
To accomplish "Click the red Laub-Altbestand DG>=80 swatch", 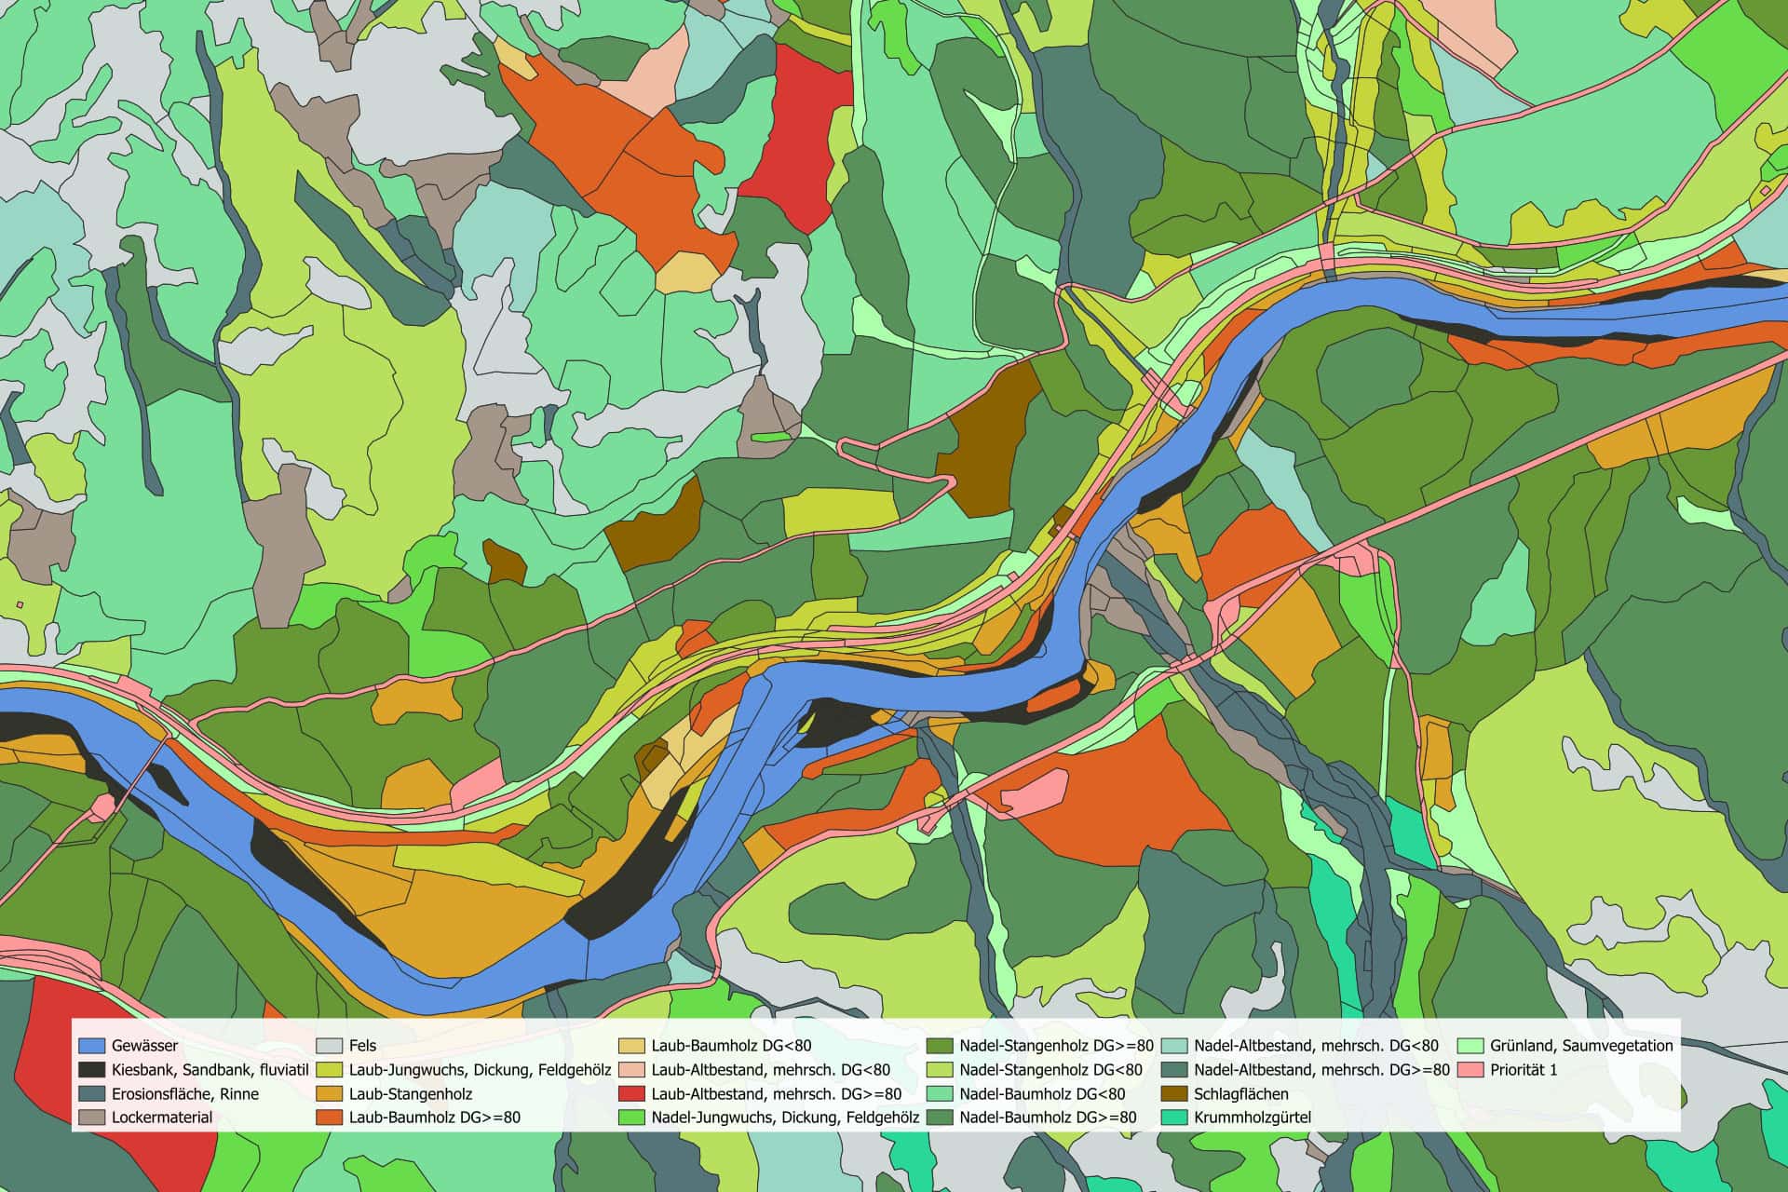I will (631, 1094).
